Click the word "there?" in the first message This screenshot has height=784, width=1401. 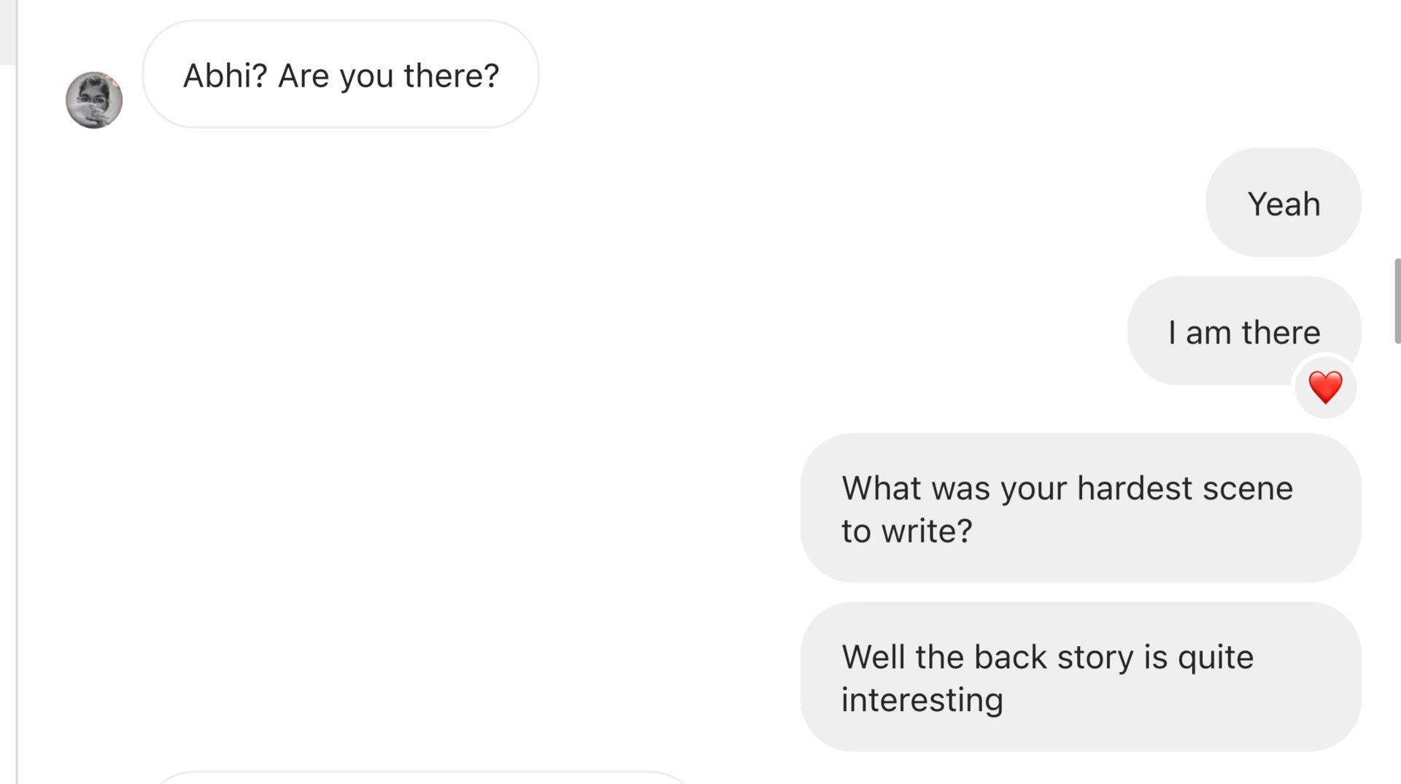[x=452, y=76]
